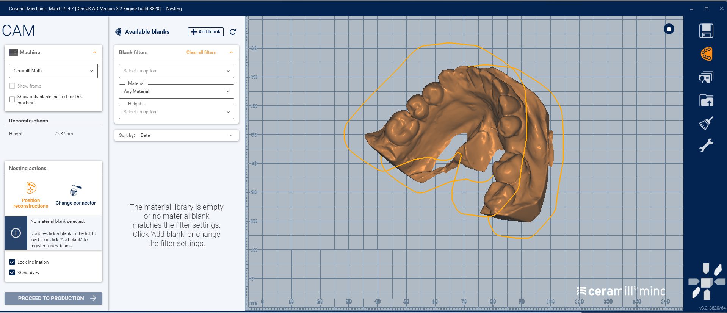Click the save floppy disk icon
Screen dimensions: 727x313
click(706, 31)
